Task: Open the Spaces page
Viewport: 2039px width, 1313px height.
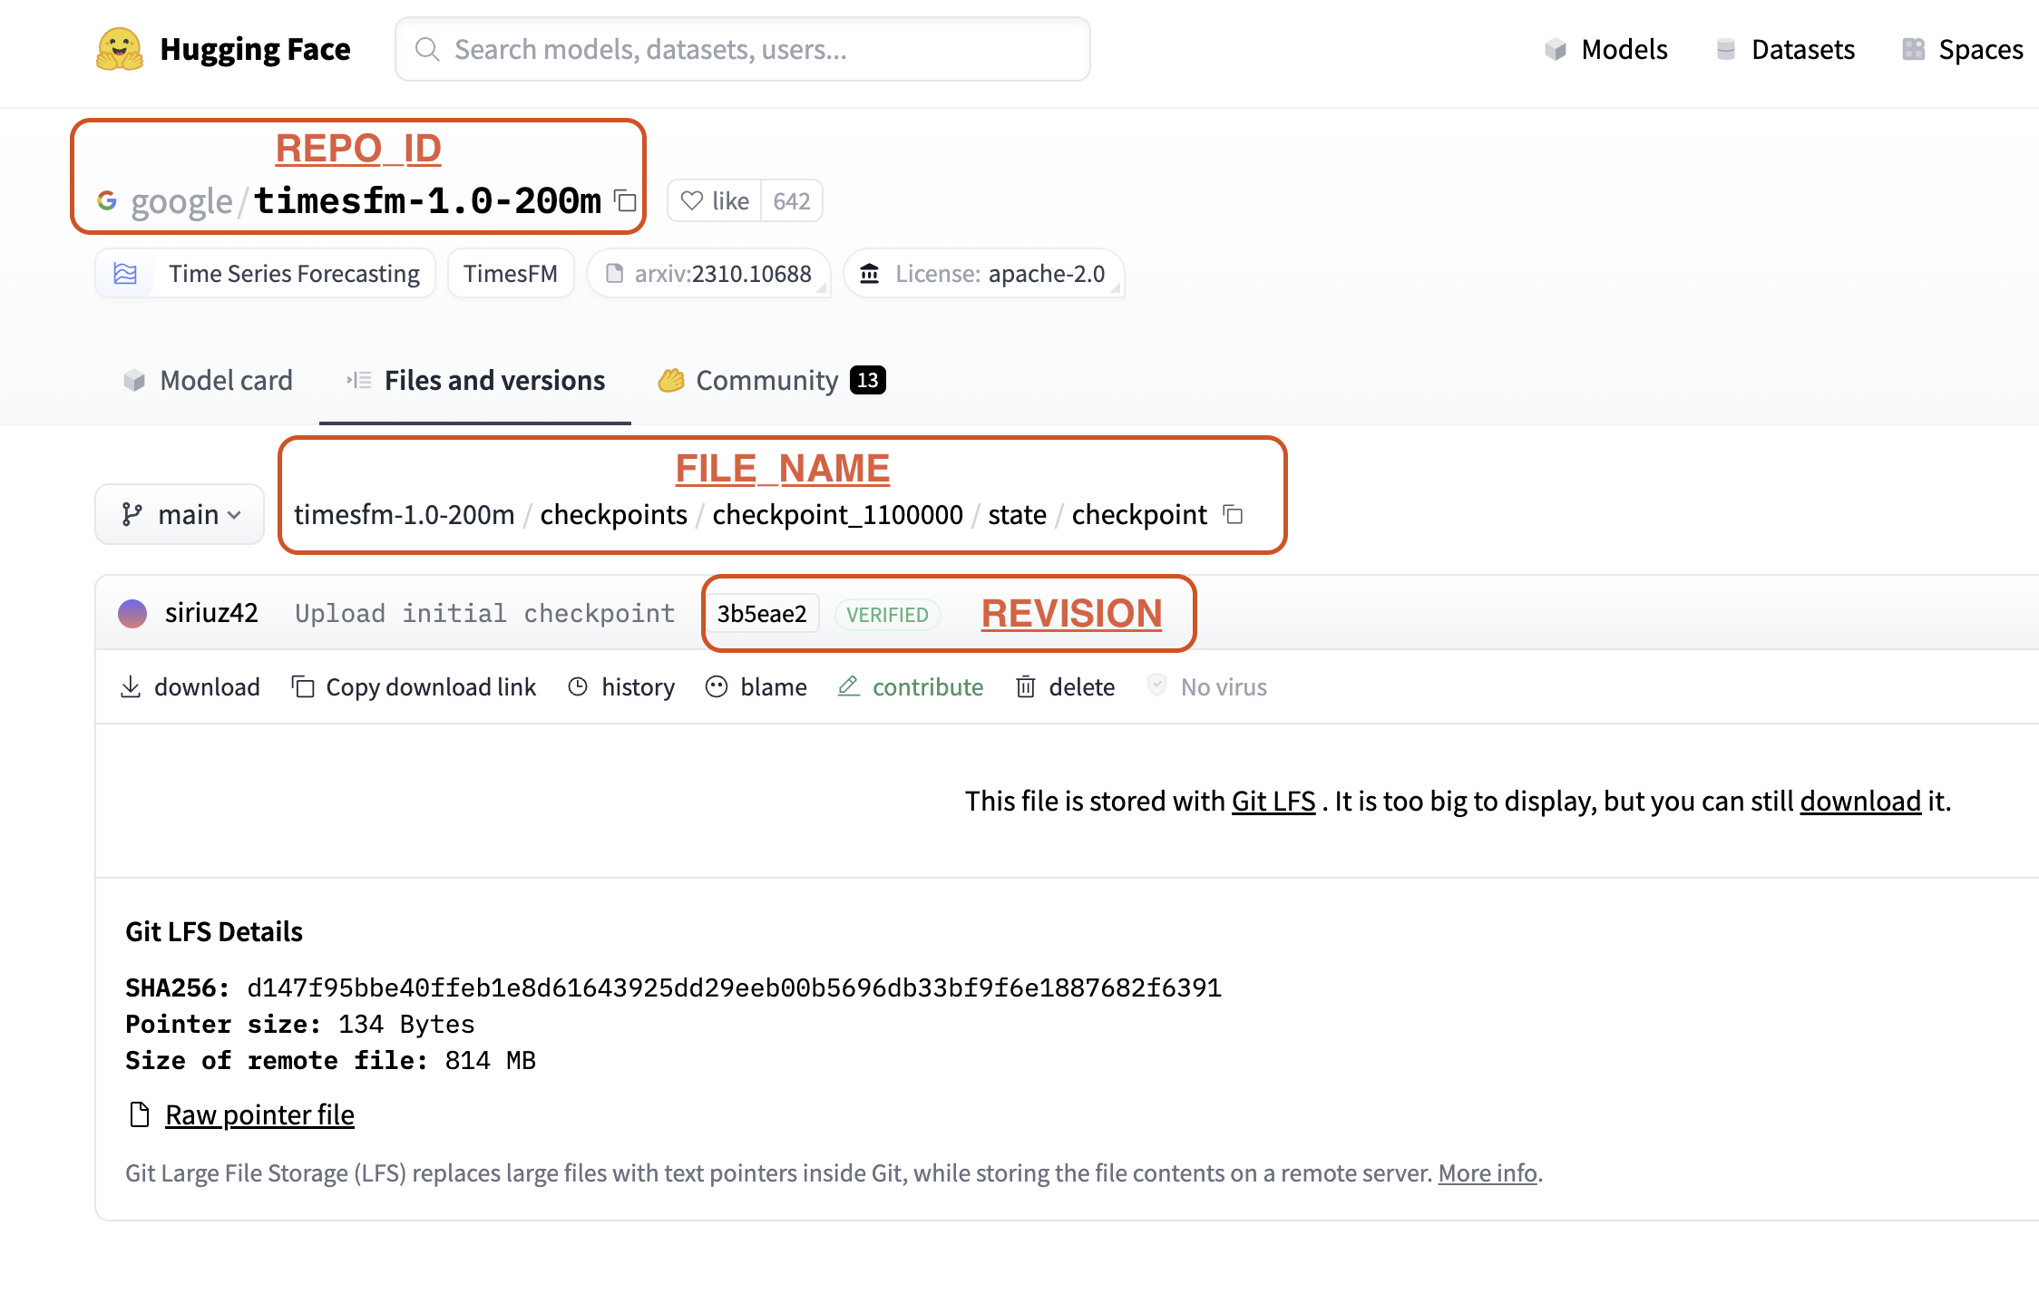Action: coord(1963,49)
